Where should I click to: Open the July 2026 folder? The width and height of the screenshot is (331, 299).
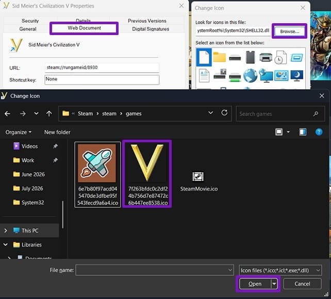coord(28,188)
